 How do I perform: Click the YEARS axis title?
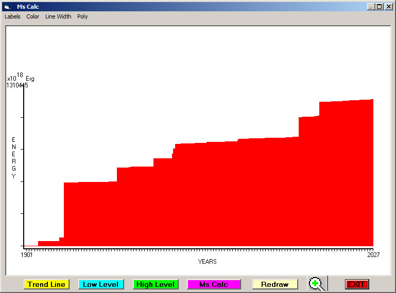[207, 261]
